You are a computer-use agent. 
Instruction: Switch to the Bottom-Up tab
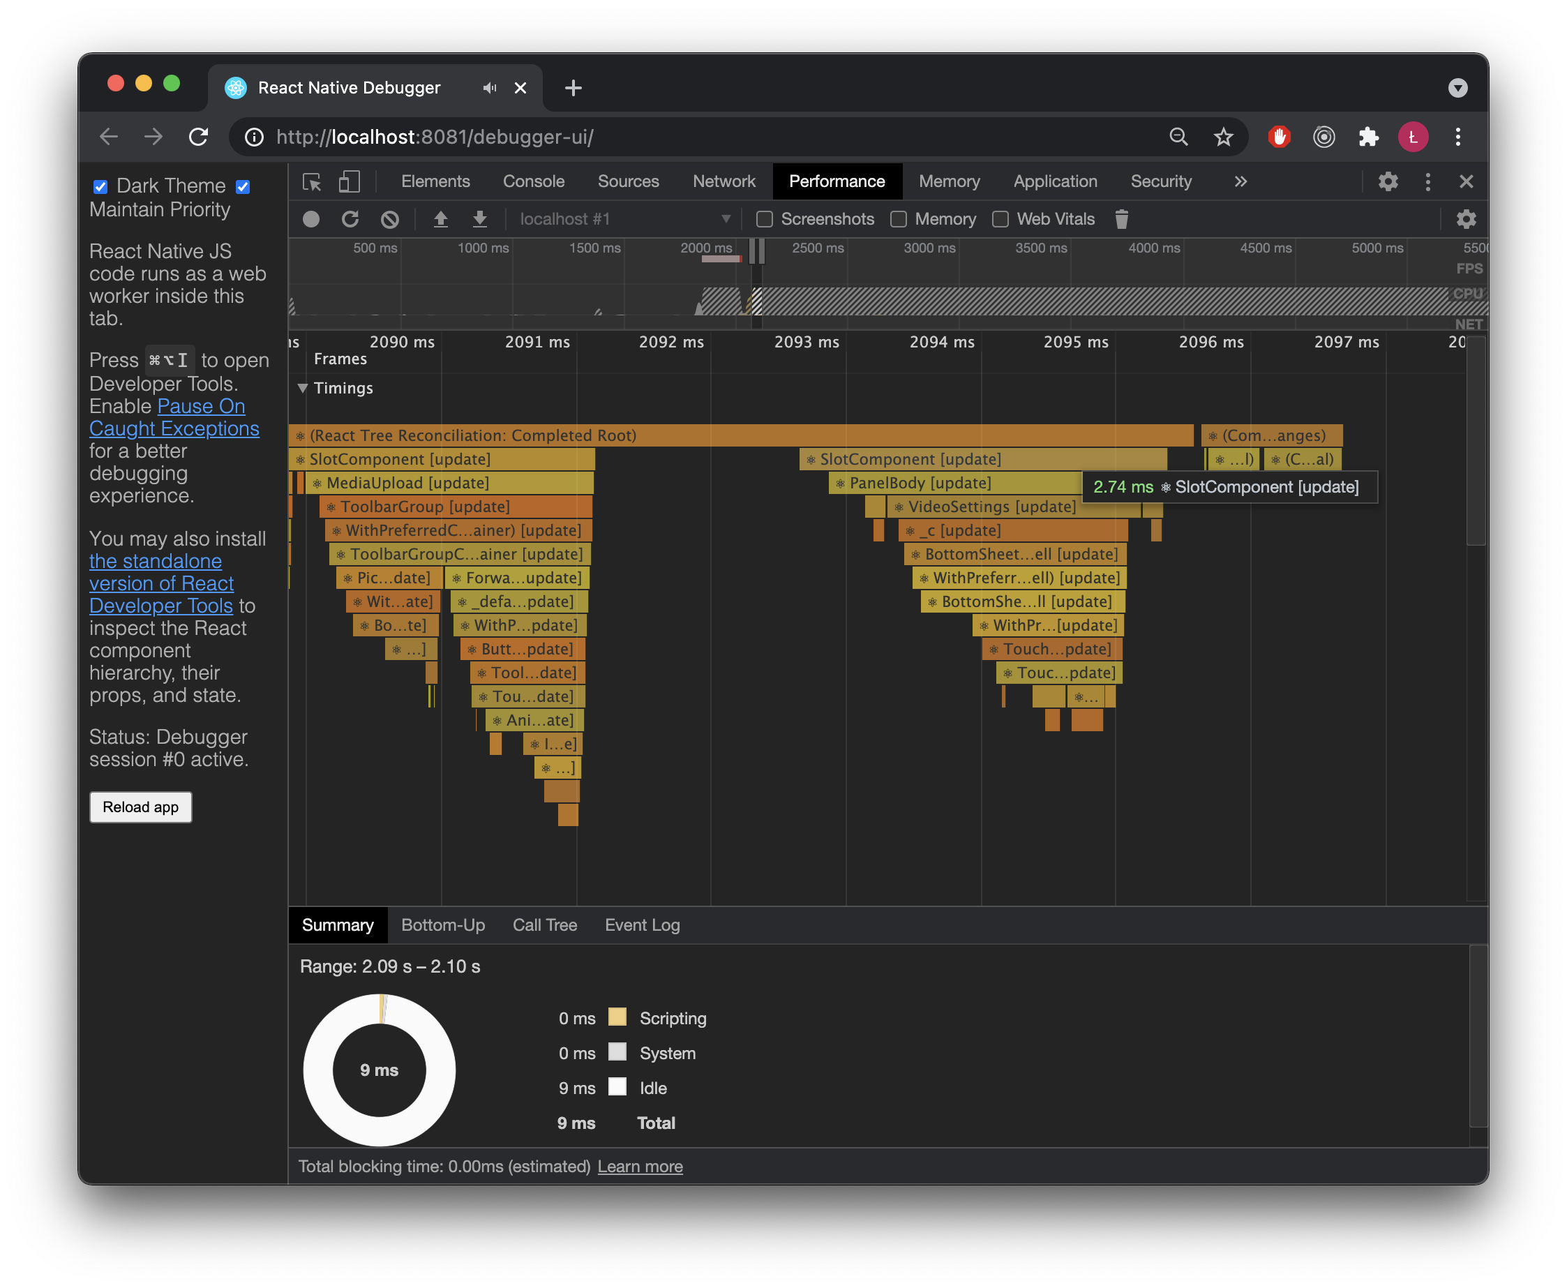(x=443, y=925)
